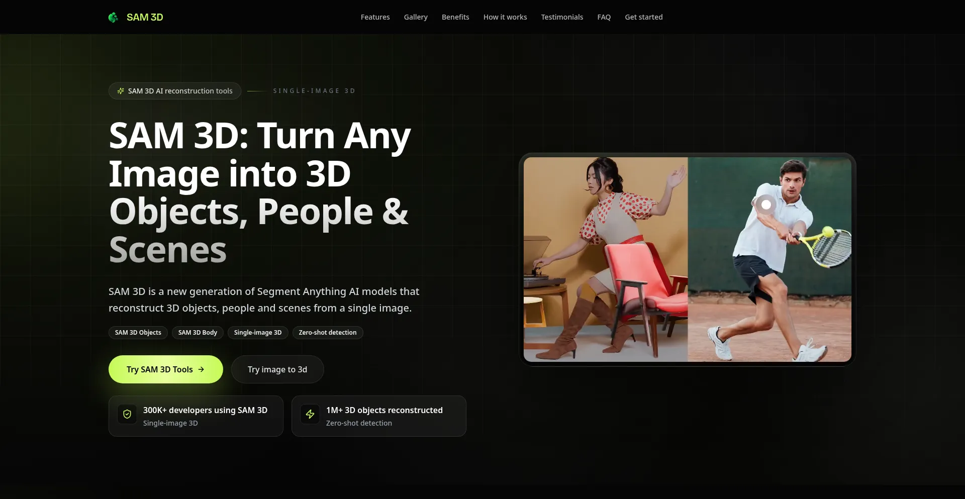Click the main SAM 3D headline

260,192
